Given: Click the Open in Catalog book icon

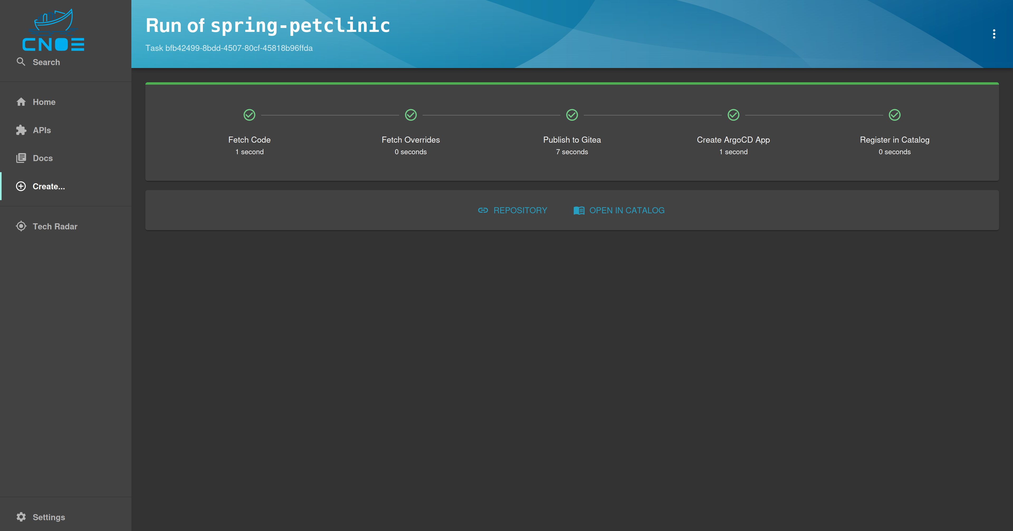Looking at the screenshot, I should pos(579,210).
